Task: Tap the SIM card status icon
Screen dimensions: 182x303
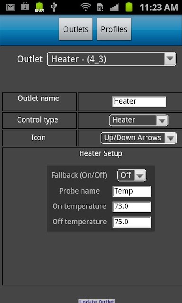Action: point(100,8)
